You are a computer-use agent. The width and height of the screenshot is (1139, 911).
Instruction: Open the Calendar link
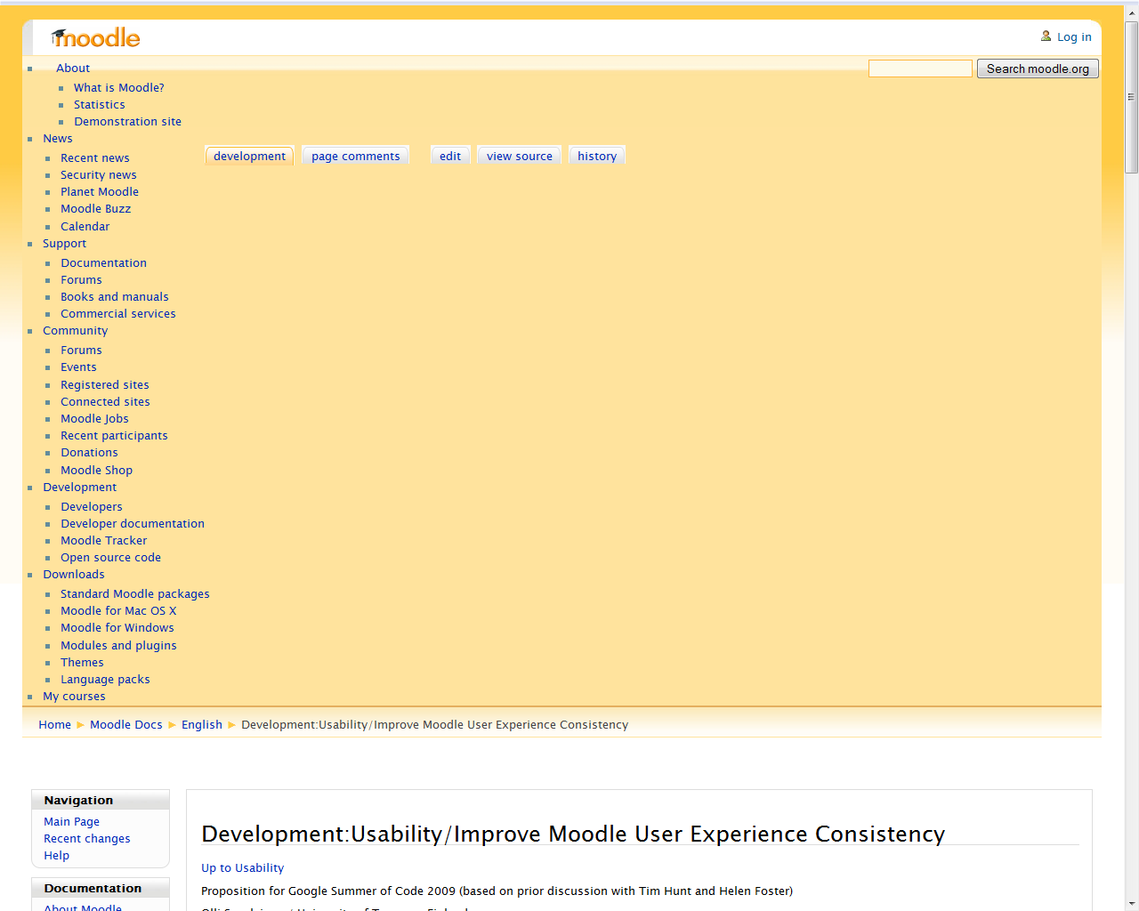85,227
